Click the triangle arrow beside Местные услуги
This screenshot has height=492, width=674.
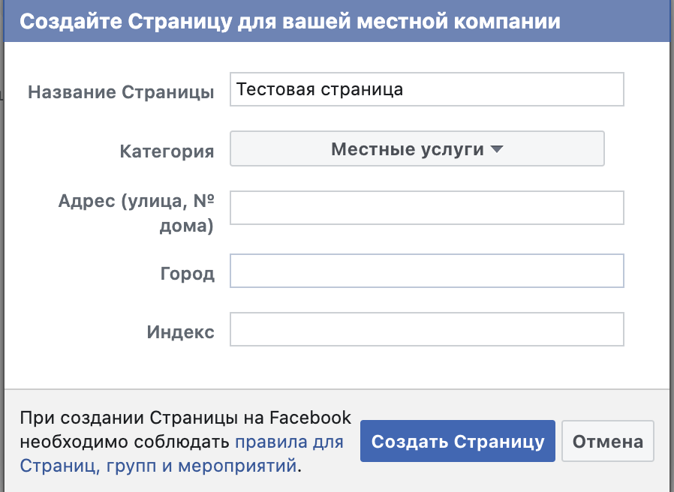(496, 149)
